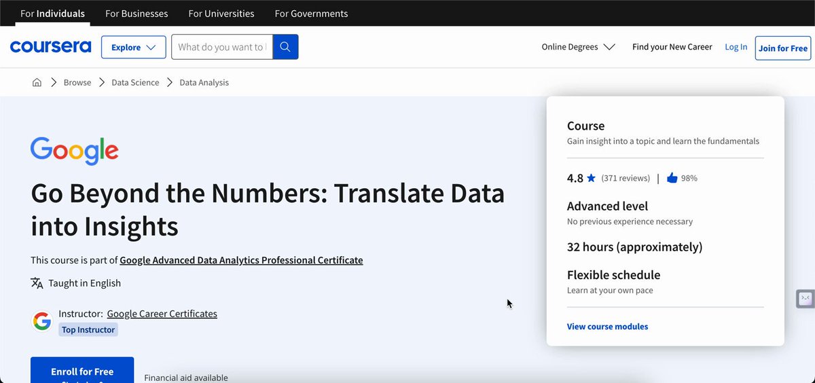815x383 pixels.
Task: Click the Advanced level heading
Action: click(x=607, y=206)
